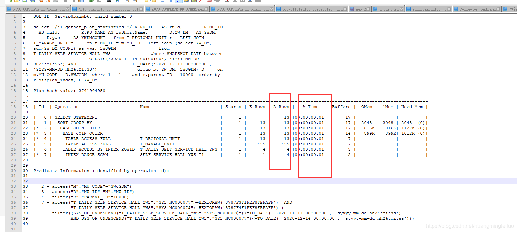Click 'T_REGIONAL_UNIT' in the plan Name column
The height and width of the screenshot is (232, 517).
point(160,139)
